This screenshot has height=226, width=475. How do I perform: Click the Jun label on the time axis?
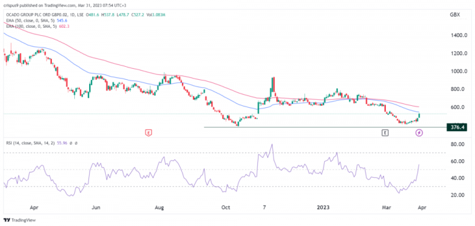[96, 208]
